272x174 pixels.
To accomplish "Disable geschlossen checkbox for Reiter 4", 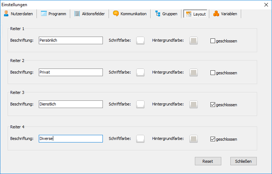I will (x=213, y=139).
